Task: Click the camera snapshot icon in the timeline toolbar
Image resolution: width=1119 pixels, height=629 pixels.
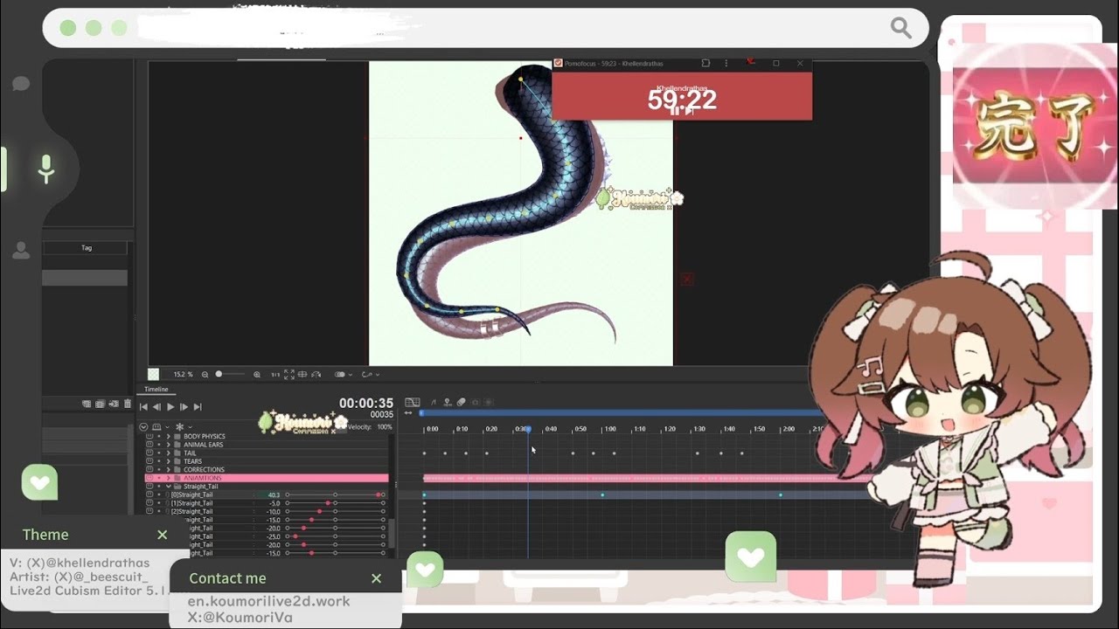Action: tap(475, 402)
